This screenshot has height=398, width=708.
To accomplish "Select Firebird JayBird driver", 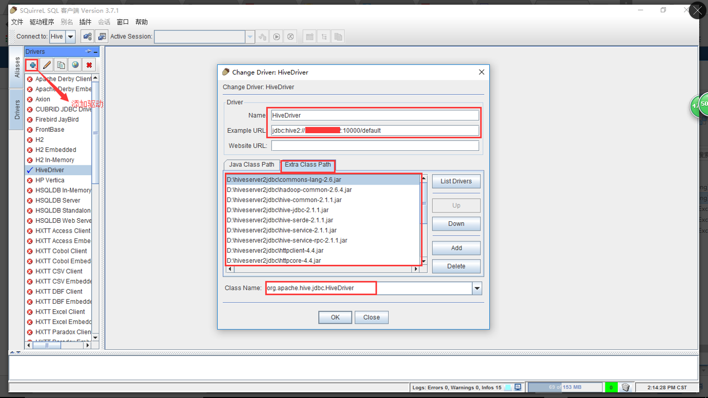I will [59, 119].
